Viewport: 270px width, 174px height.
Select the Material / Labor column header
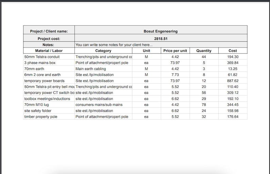pos(49,50)
